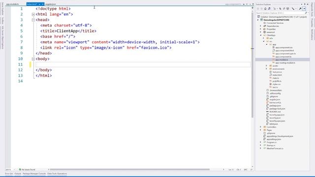This screenshot has width=315, height=177.
Task: Click the Back navigation icon in Solution Explorer
Action: tap(258, 9)
